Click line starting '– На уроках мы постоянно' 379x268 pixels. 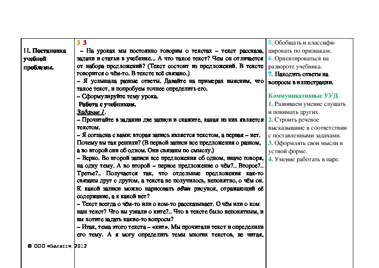(x=171, y=51)
